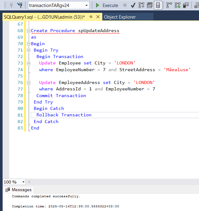Toggle Include Client Statistics icon
Image resolution: width=199 pixels, height=211 pixels.
coord(186,5)
